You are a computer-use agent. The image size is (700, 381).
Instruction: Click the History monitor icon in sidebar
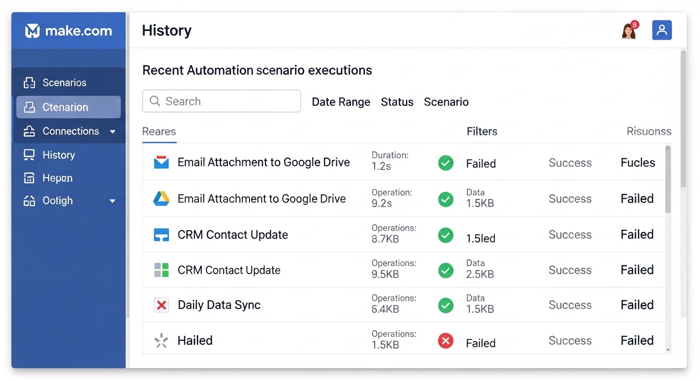(x=29, y=155)
